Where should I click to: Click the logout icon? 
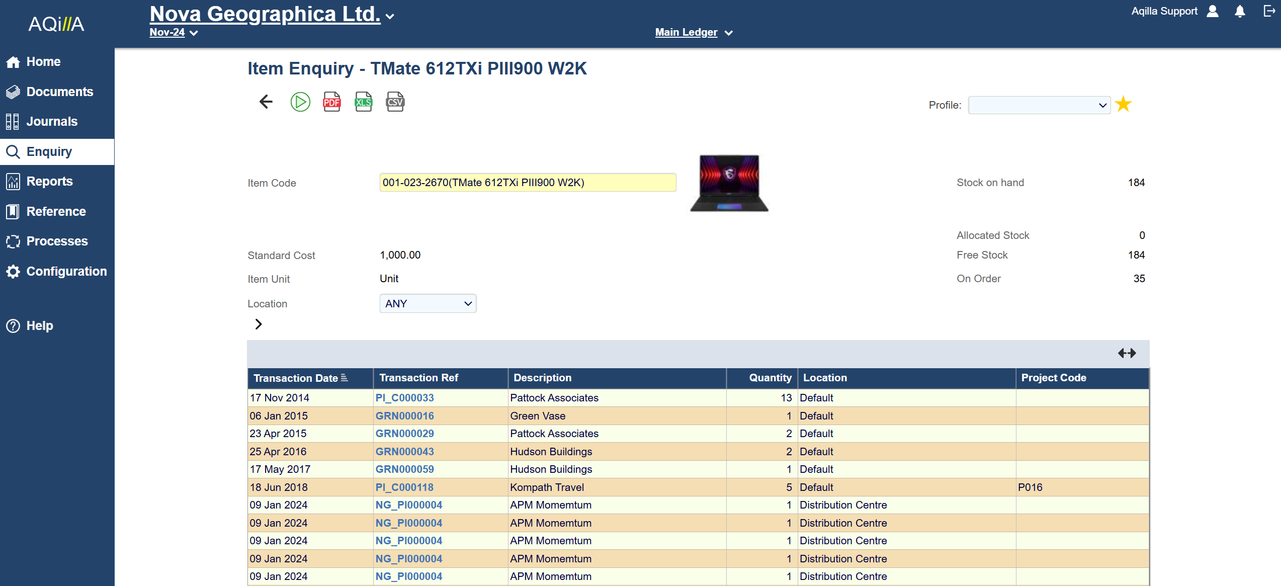tap(1269, 12)
